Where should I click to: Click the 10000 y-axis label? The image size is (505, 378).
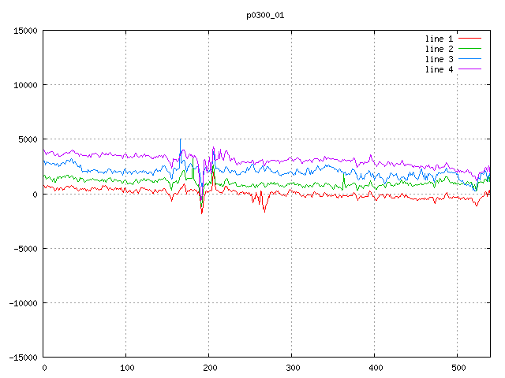click(x=25, y=85)
